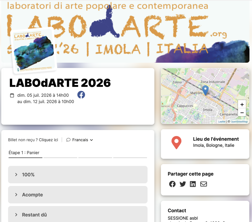Expand the Restant dû section

click(78, 214)
